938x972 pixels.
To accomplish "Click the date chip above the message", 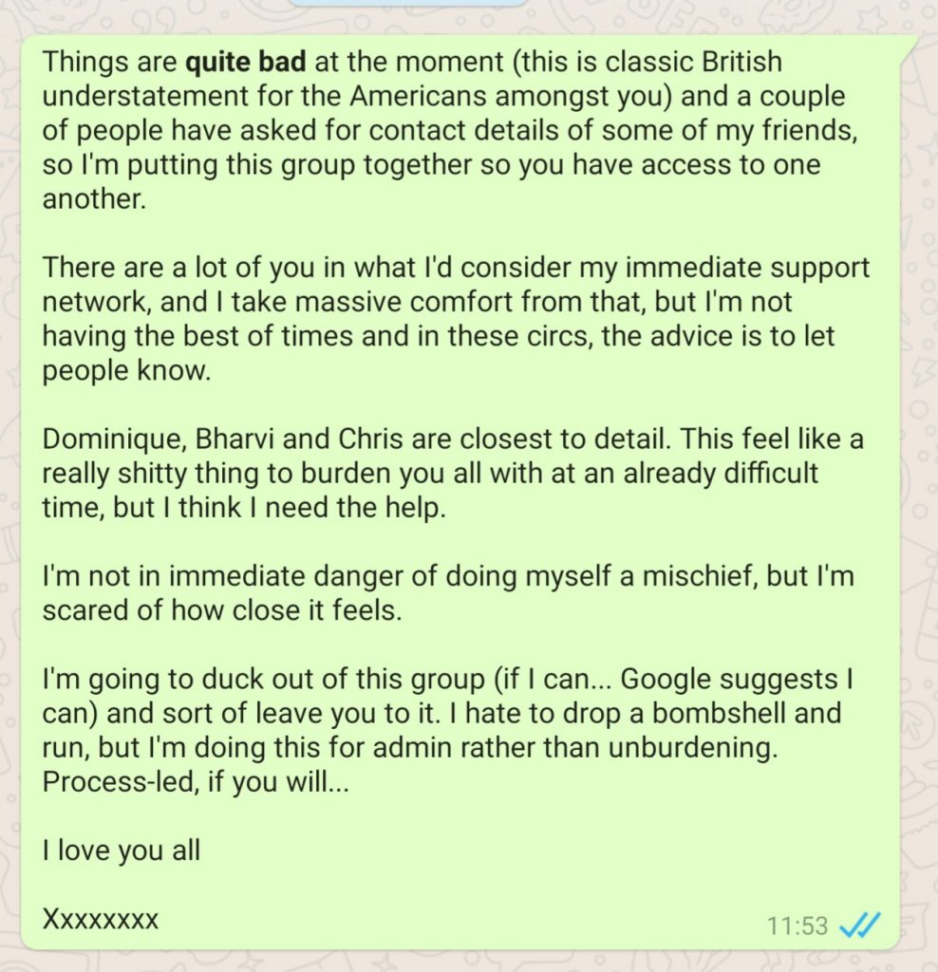I will [407, 3].
